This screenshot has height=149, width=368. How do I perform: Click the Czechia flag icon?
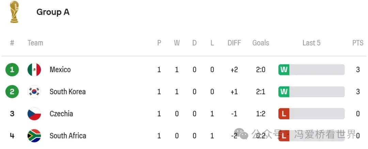click(34, 114)
